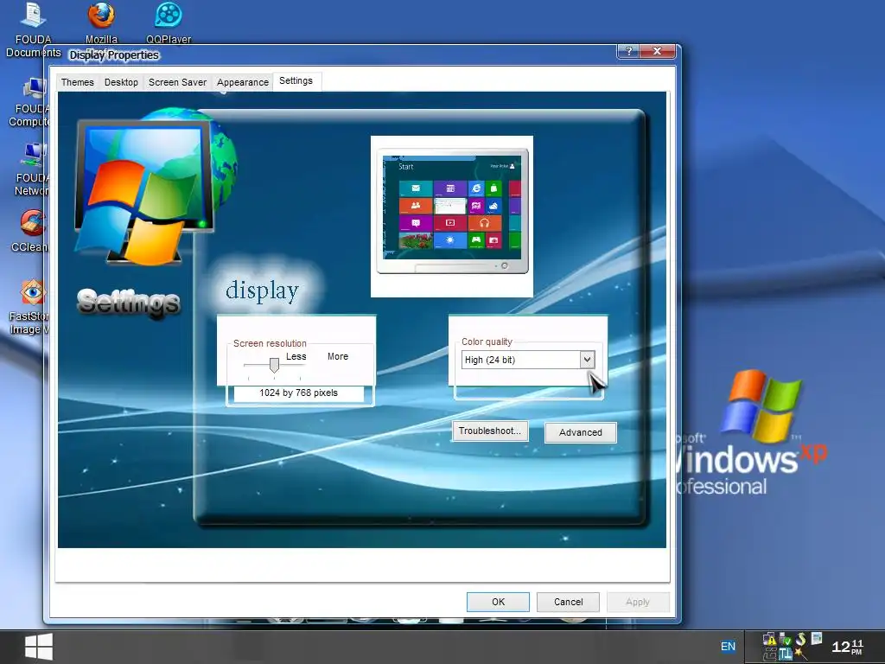Click the Cancel button
The height and width of the screenshot is (664, 885).
pos(568,602)
